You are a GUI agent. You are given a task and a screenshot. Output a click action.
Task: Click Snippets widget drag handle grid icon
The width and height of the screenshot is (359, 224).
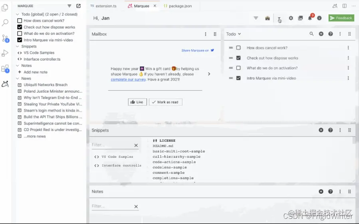coord(349,130)
